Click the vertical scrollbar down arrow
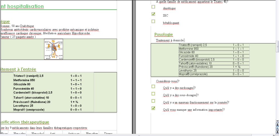This screenshot has width=279, height=136. (277, 121)
